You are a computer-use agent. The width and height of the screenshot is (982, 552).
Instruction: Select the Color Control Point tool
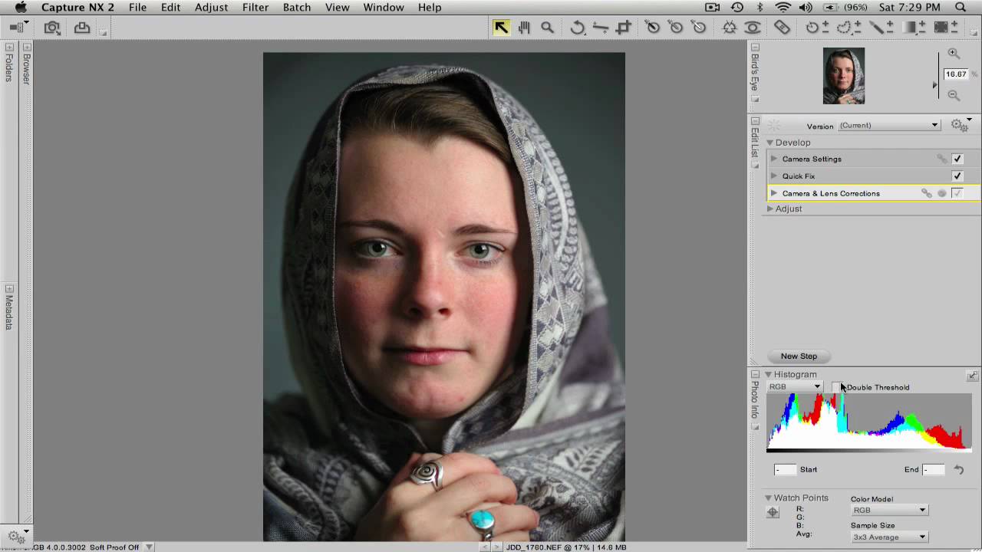(x=730, y=28)
